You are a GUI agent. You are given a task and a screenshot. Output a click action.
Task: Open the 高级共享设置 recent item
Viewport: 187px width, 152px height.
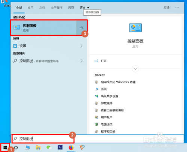(110, 96)
